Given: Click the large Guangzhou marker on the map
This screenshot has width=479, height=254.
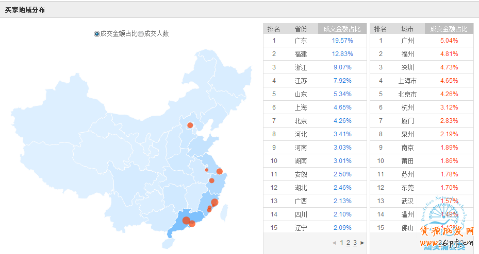Looking at the screenshot, I should (186, 221).
